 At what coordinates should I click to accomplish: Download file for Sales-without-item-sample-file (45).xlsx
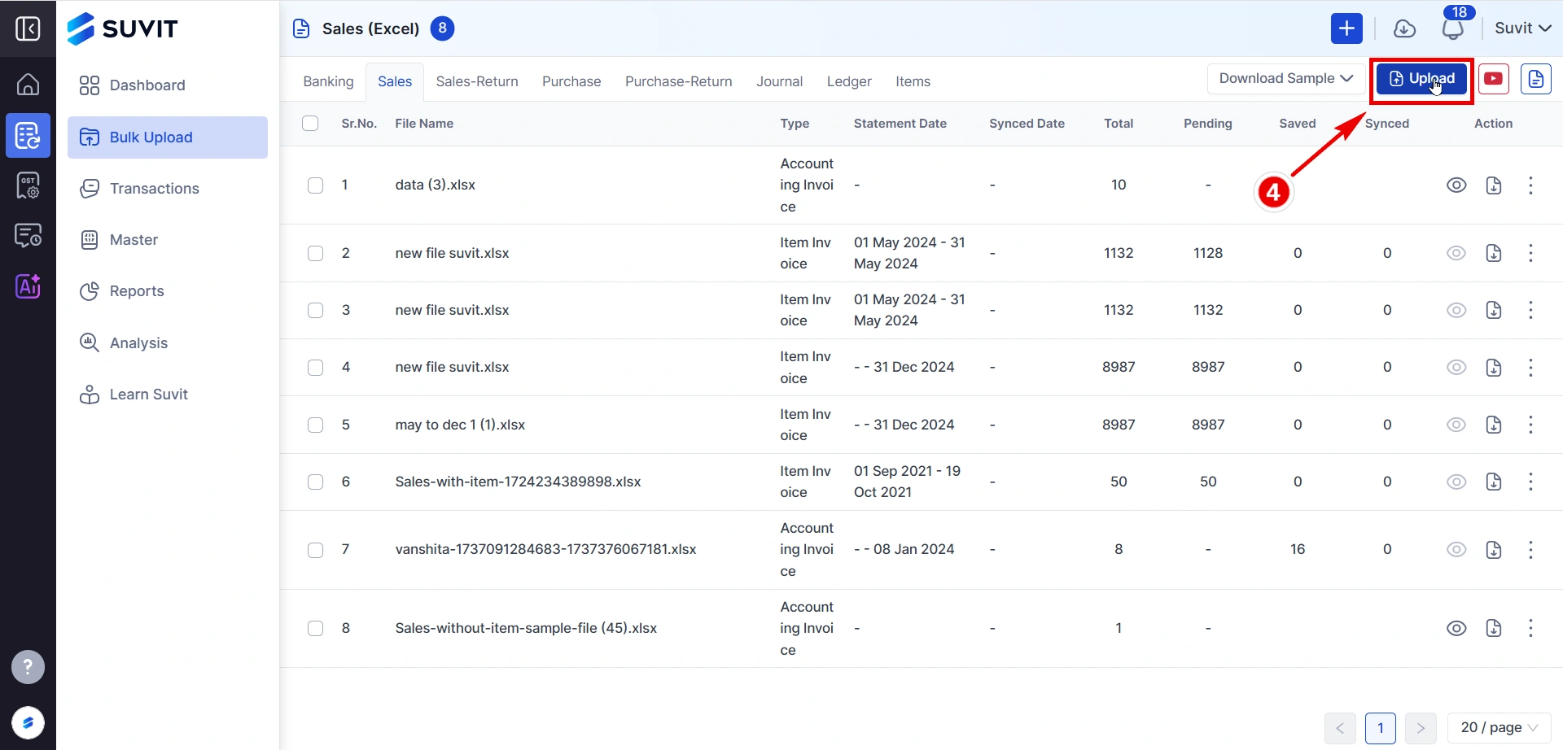(x=1494, y=628)
